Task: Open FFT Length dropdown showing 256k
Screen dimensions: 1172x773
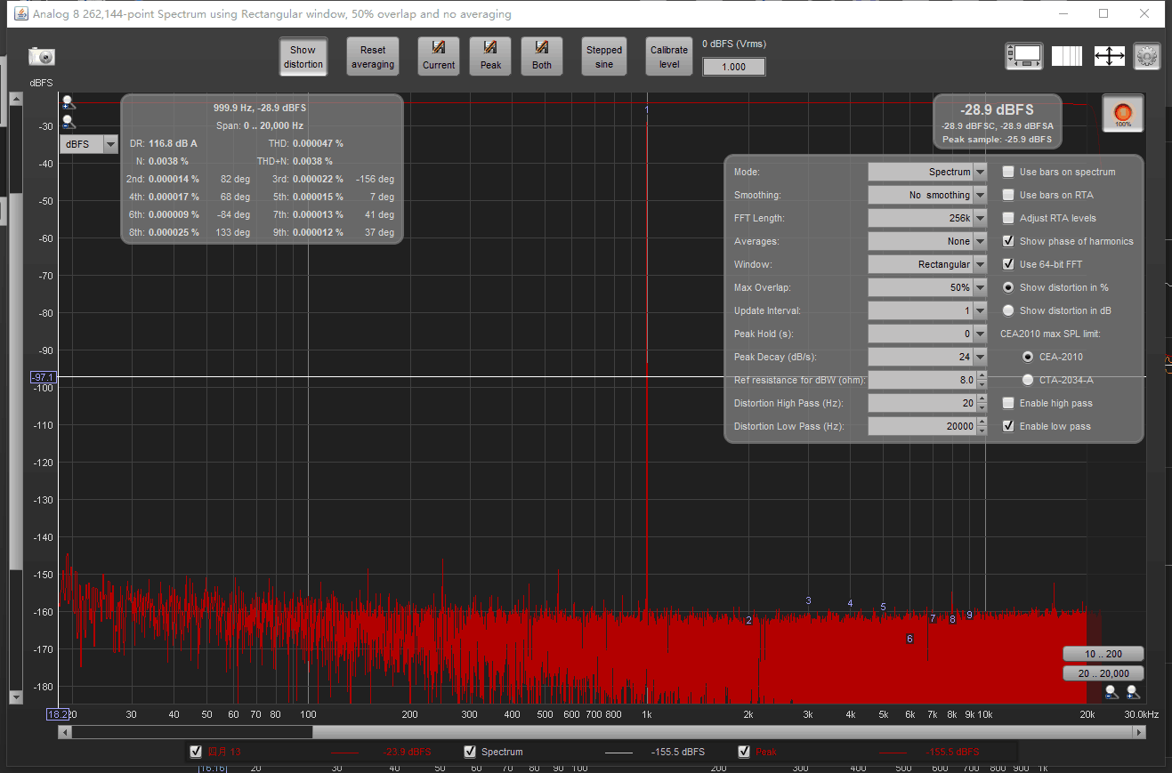Action: point(927,218)
